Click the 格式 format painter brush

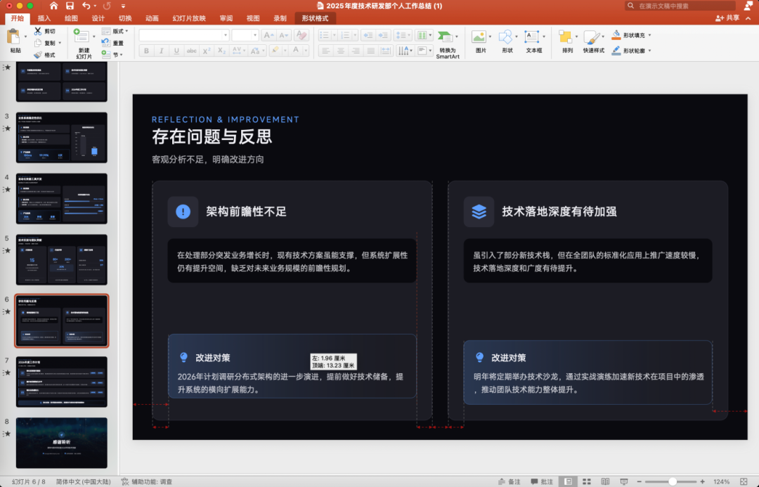click(45, 55)
